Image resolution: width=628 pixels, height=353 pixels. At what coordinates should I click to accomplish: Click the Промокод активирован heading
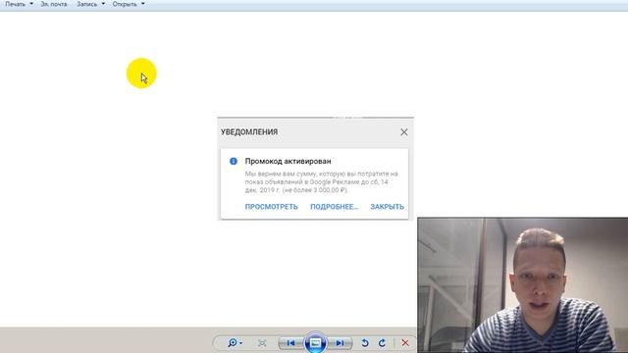(288, 161)
